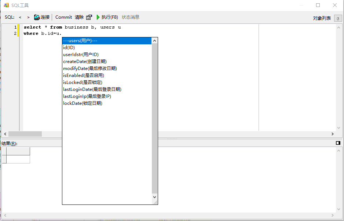Click autocomplete list scroll up arrow
344x221 pixels.
(154, 41)
